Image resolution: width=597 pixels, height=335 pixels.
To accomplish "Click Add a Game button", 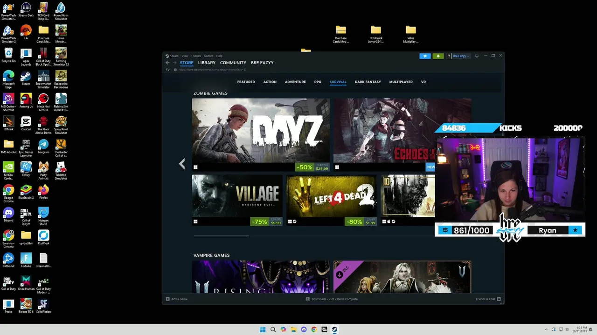I will pos(177,299).
